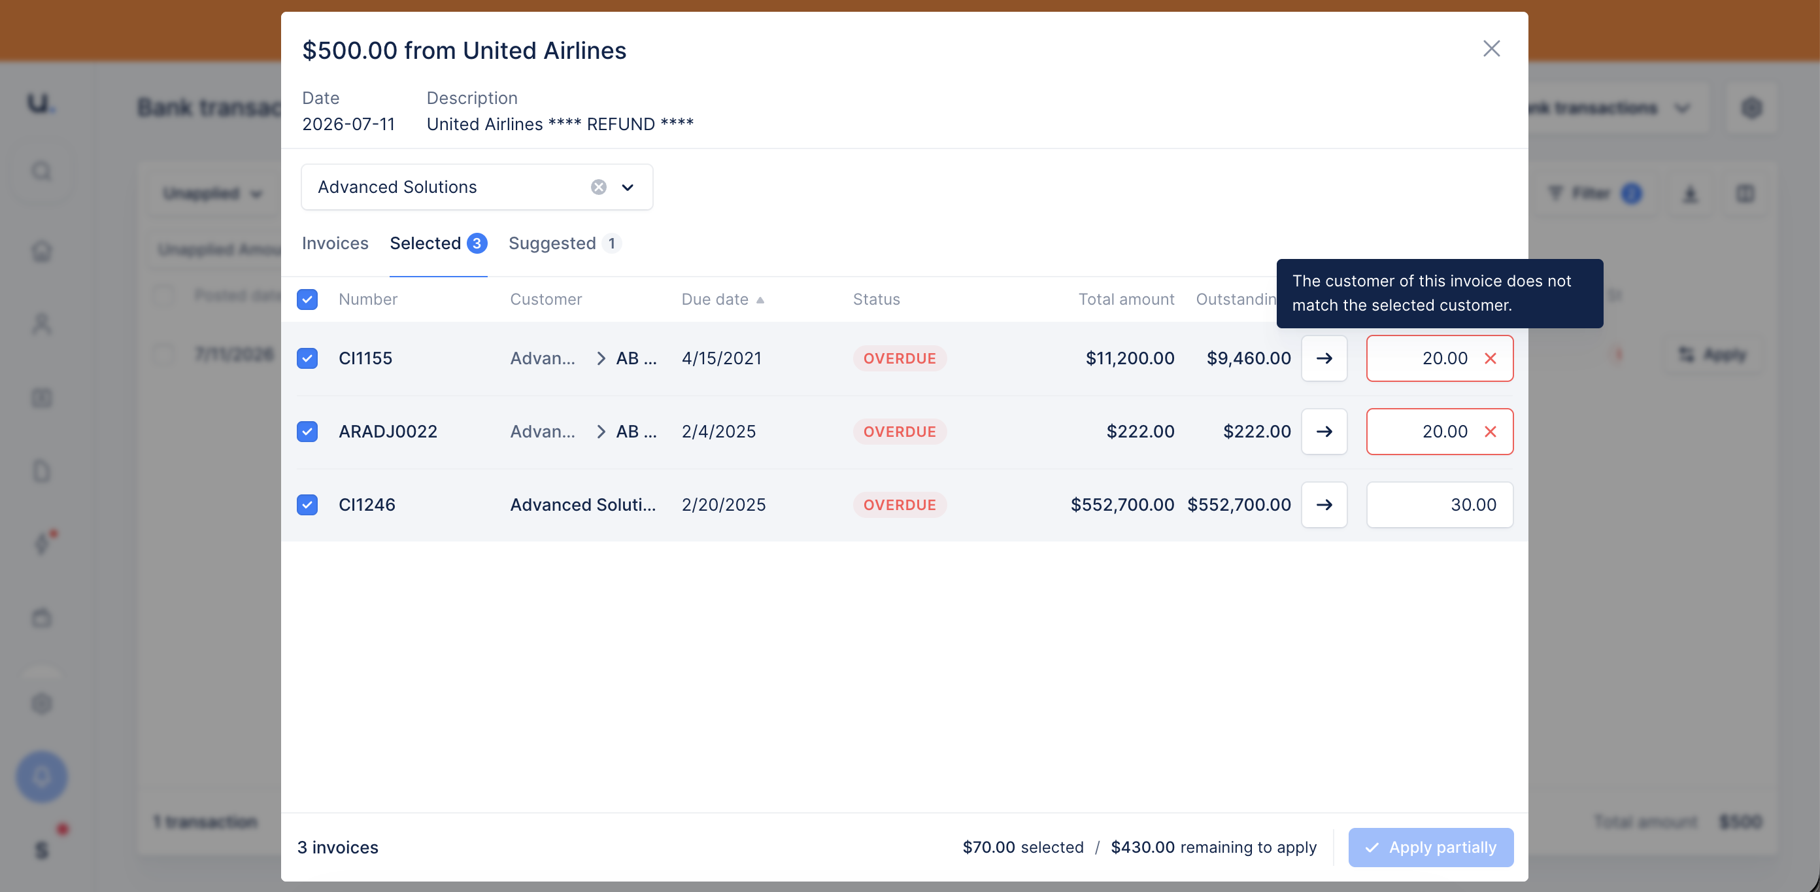This screenshot has height=892, width=1820.
Task: Check the 7/11/2026 transaction row checkbox
Action: 164,354
